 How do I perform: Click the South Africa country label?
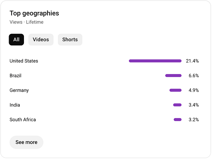pos(23,119)
